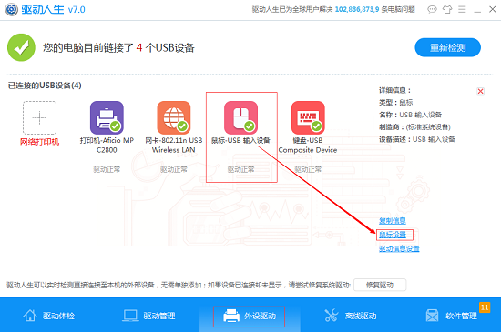Click 驱动正常 status under the mouse

(x=240, y=169)
